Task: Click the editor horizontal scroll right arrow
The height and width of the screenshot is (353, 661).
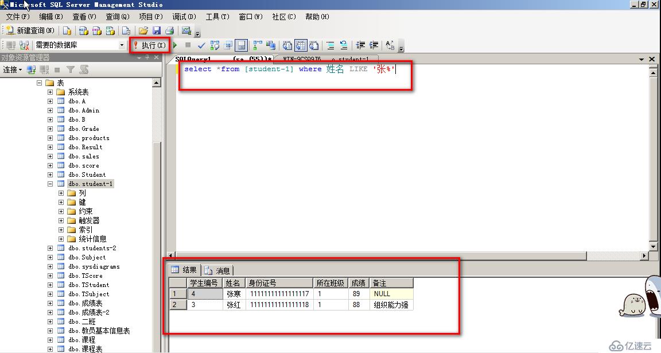Action: (x=644, y=255)
